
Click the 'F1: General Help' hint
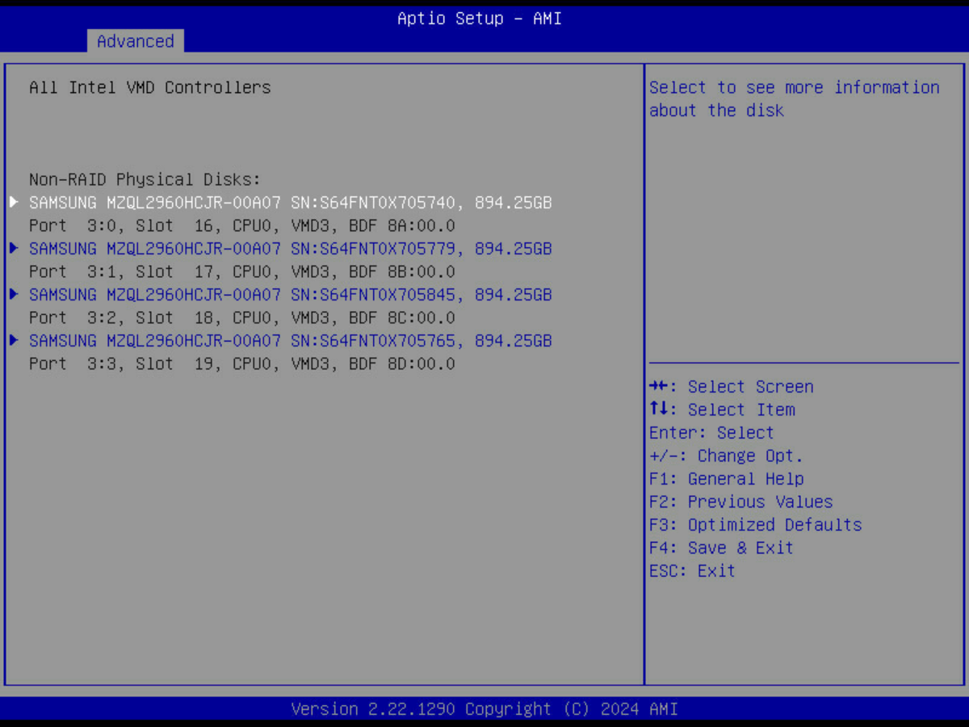click(x=727, y=479)
